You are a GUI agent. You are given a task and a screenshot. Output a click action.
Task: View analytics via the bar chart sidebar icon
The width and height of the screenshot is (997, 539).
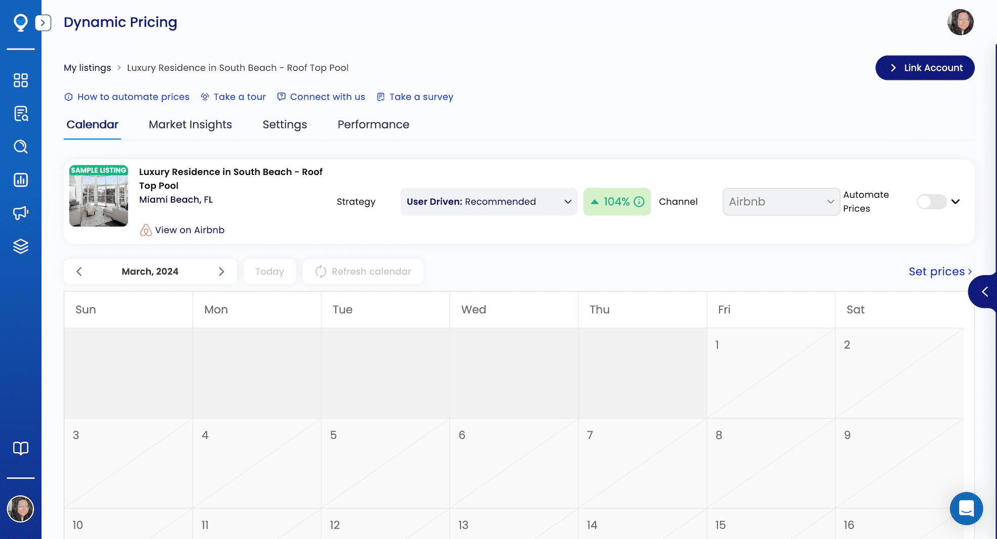coord(21,179)
